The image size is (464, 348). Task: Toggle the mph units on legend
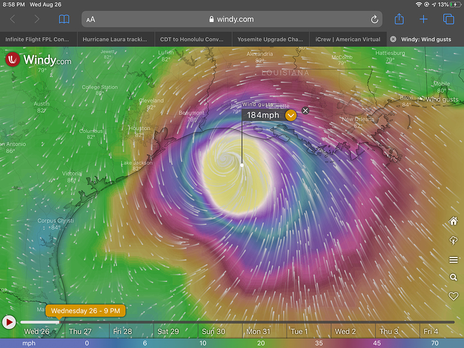tap(28, 343)
